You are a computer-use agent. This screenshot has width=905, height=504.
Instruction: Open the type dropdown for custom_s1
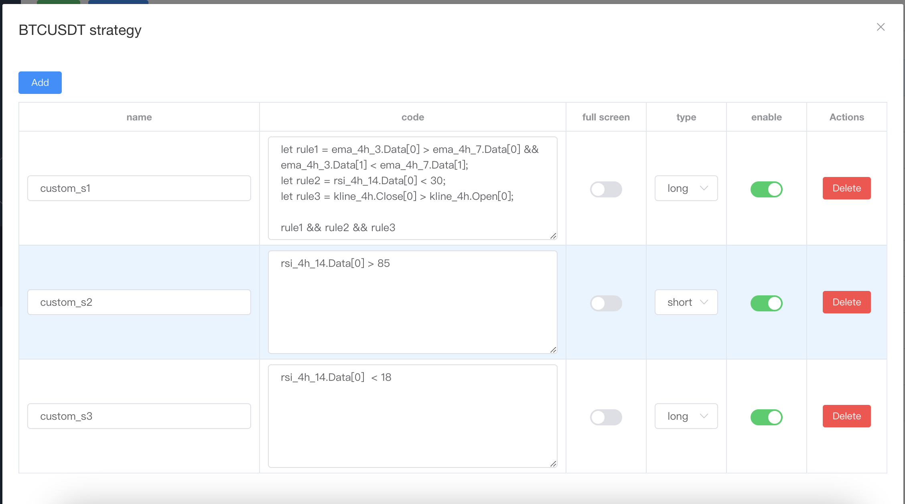coord(686,188)
